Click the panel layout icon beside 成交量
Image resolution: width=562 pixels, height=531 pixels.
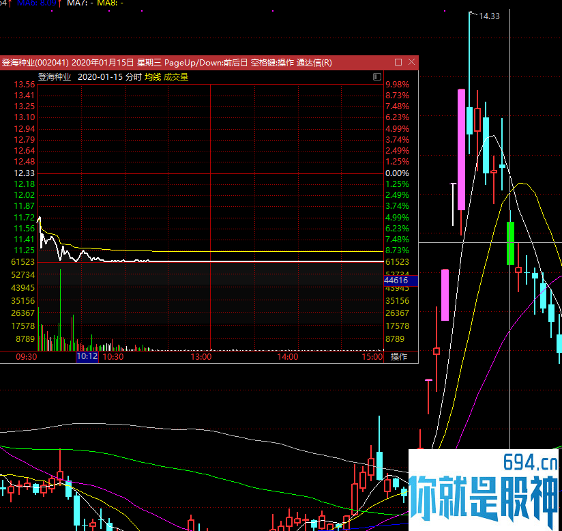point(376,76)
